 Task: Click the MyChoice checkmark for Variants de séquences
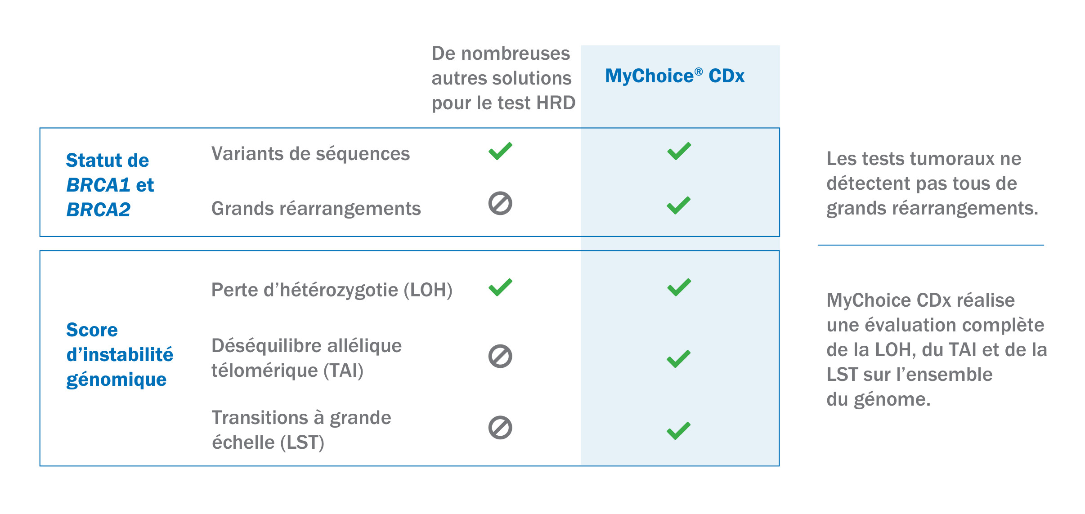(679, 151)
